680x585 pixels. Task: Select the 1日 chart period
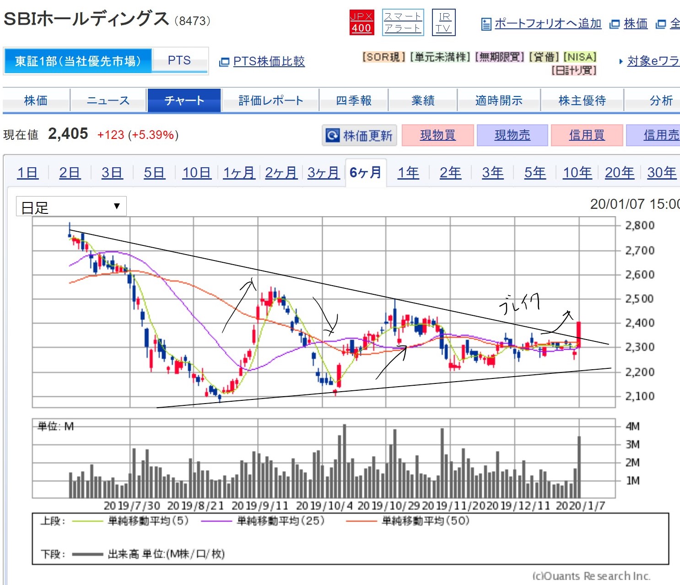point(27,173)
